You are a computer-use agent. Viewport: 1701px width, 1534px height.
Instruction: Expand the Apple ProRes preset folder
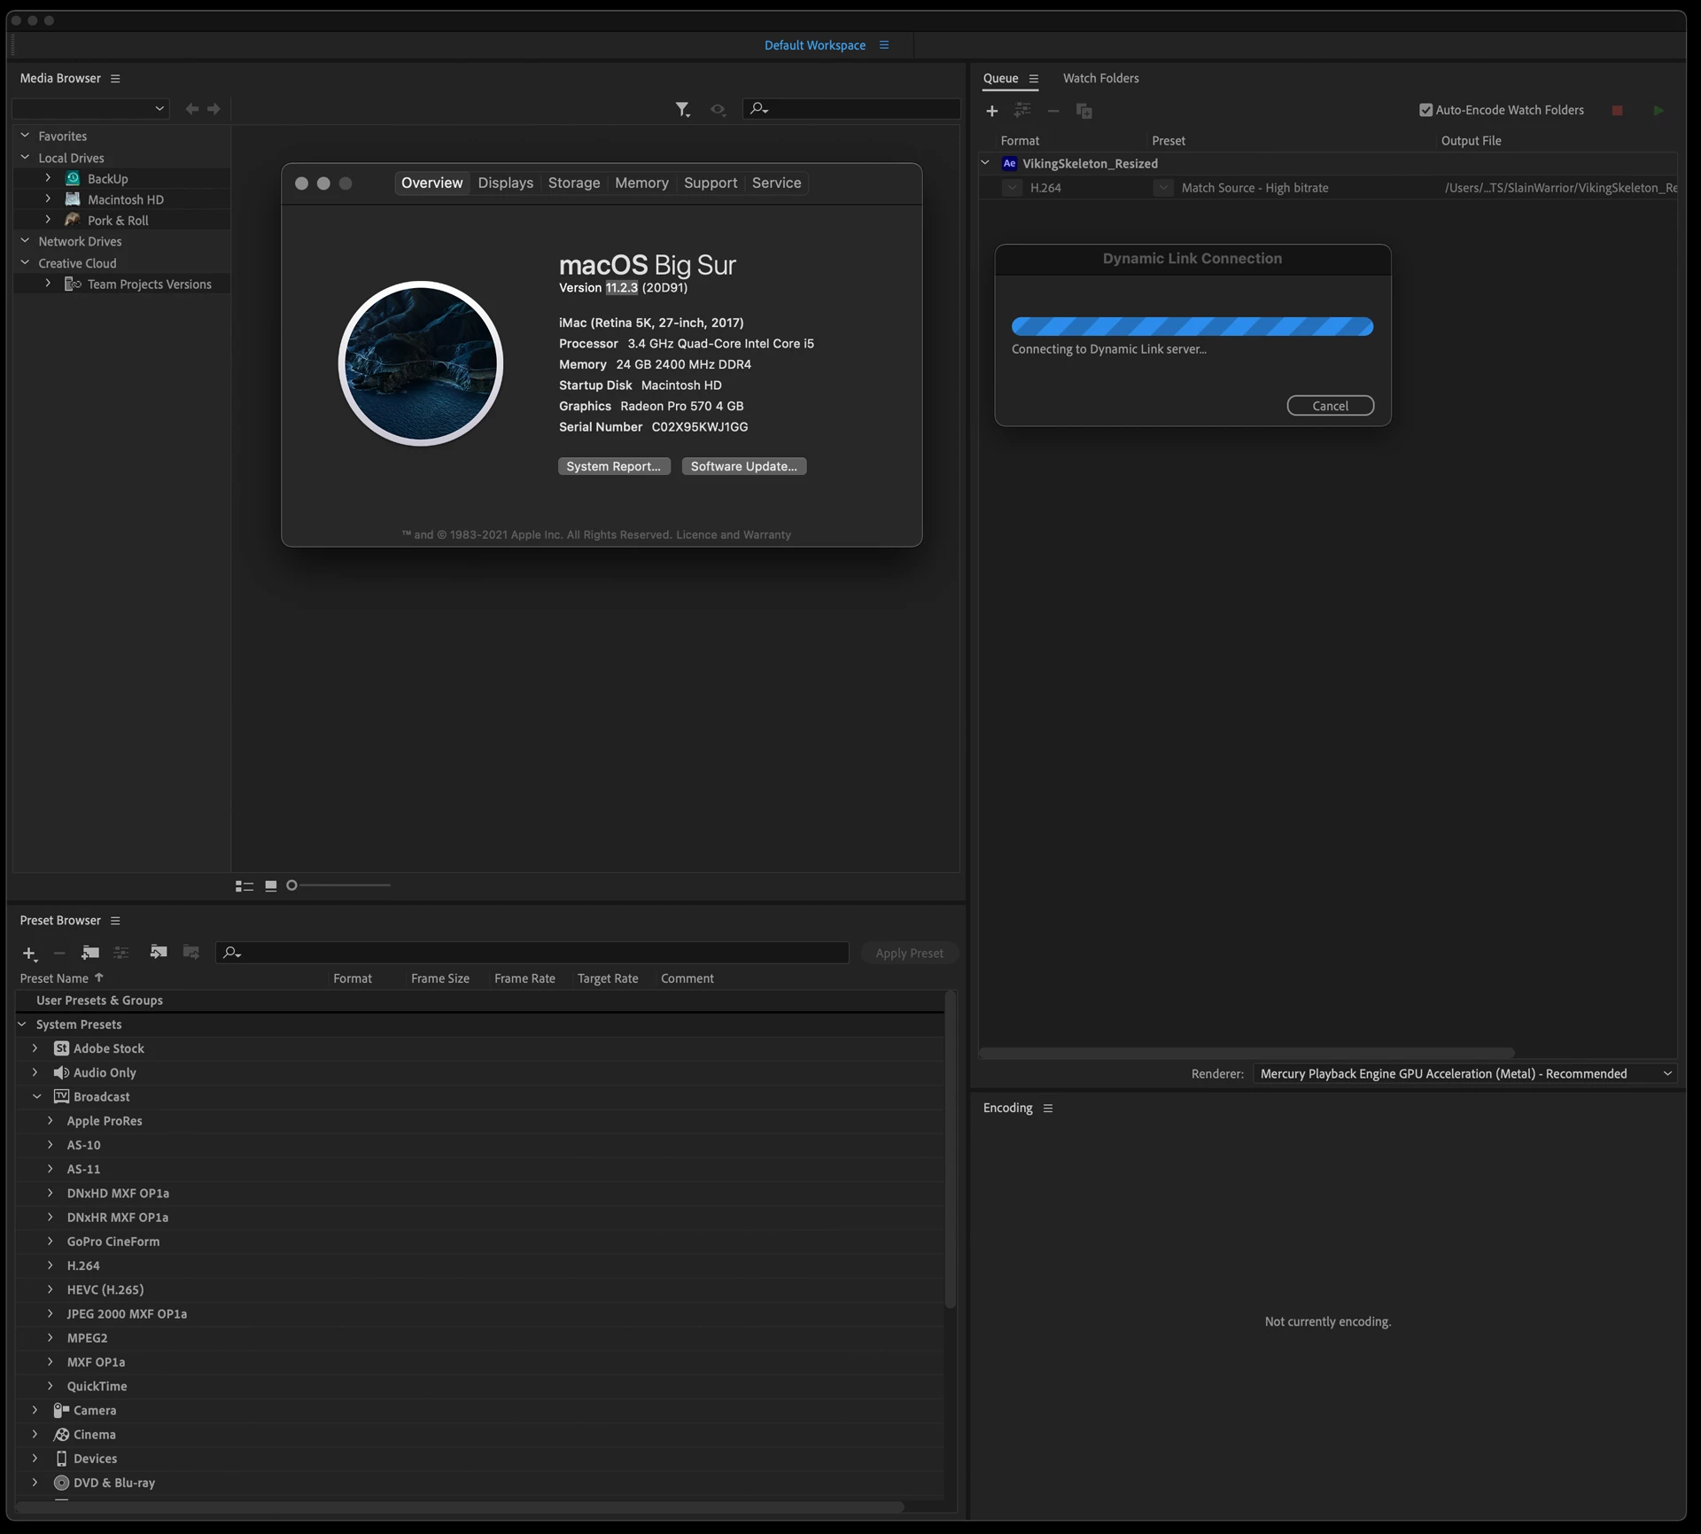pos(50,1120)
